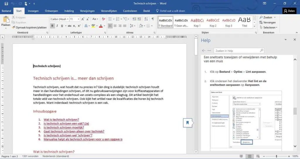
Task: Clear all formatting with the eraser icon
Action: (x=103, y=19)
